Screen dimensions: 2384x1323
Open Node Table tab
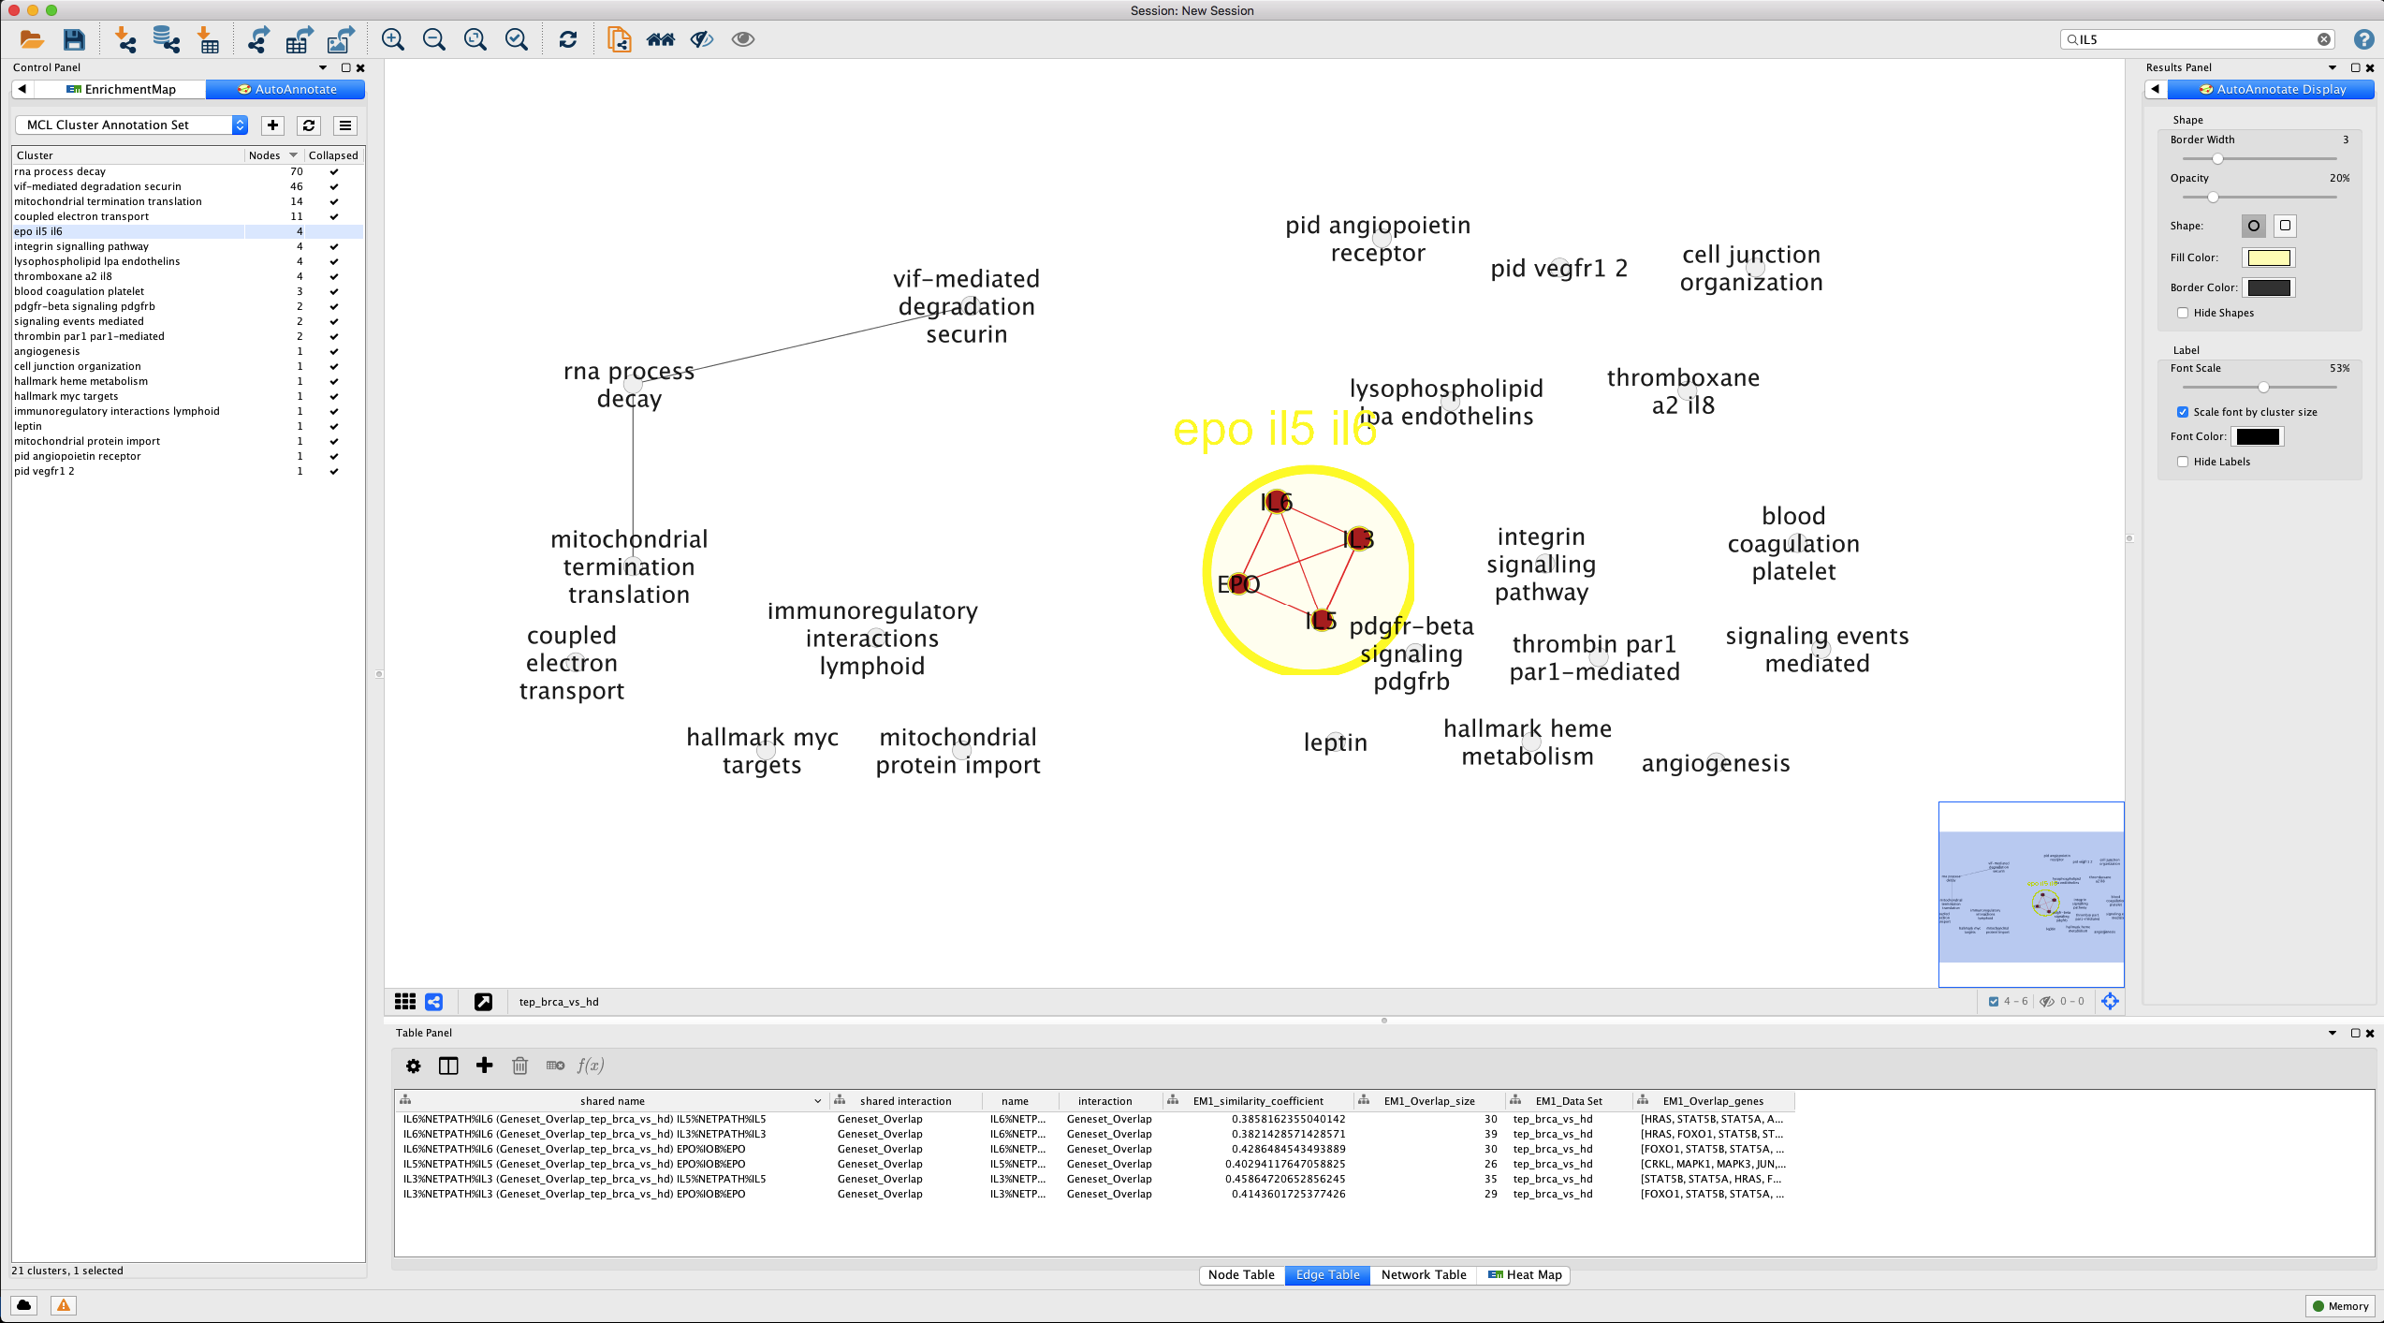coord(1241,1274)
